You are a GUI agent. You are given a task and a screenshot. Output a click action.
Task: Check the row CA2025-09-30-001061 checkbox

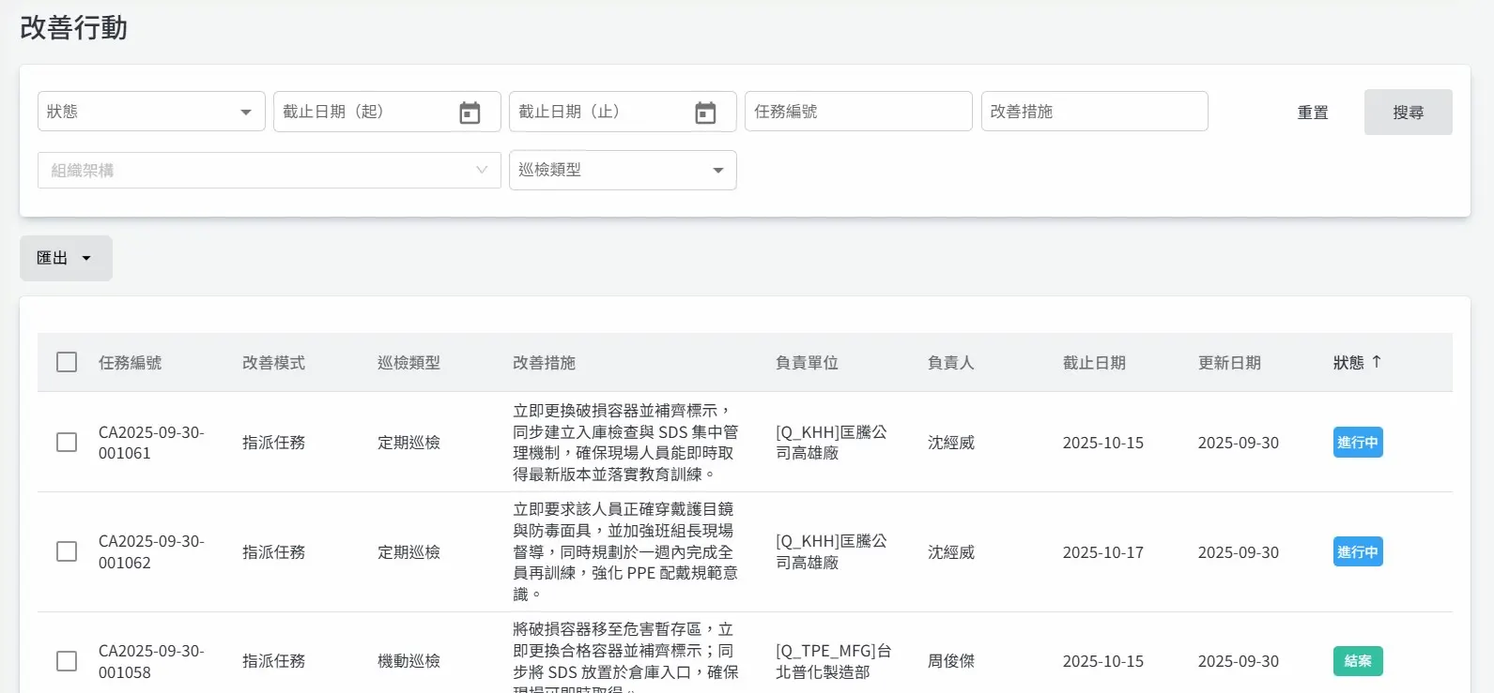pyautogui.click(x=67, y=443)
